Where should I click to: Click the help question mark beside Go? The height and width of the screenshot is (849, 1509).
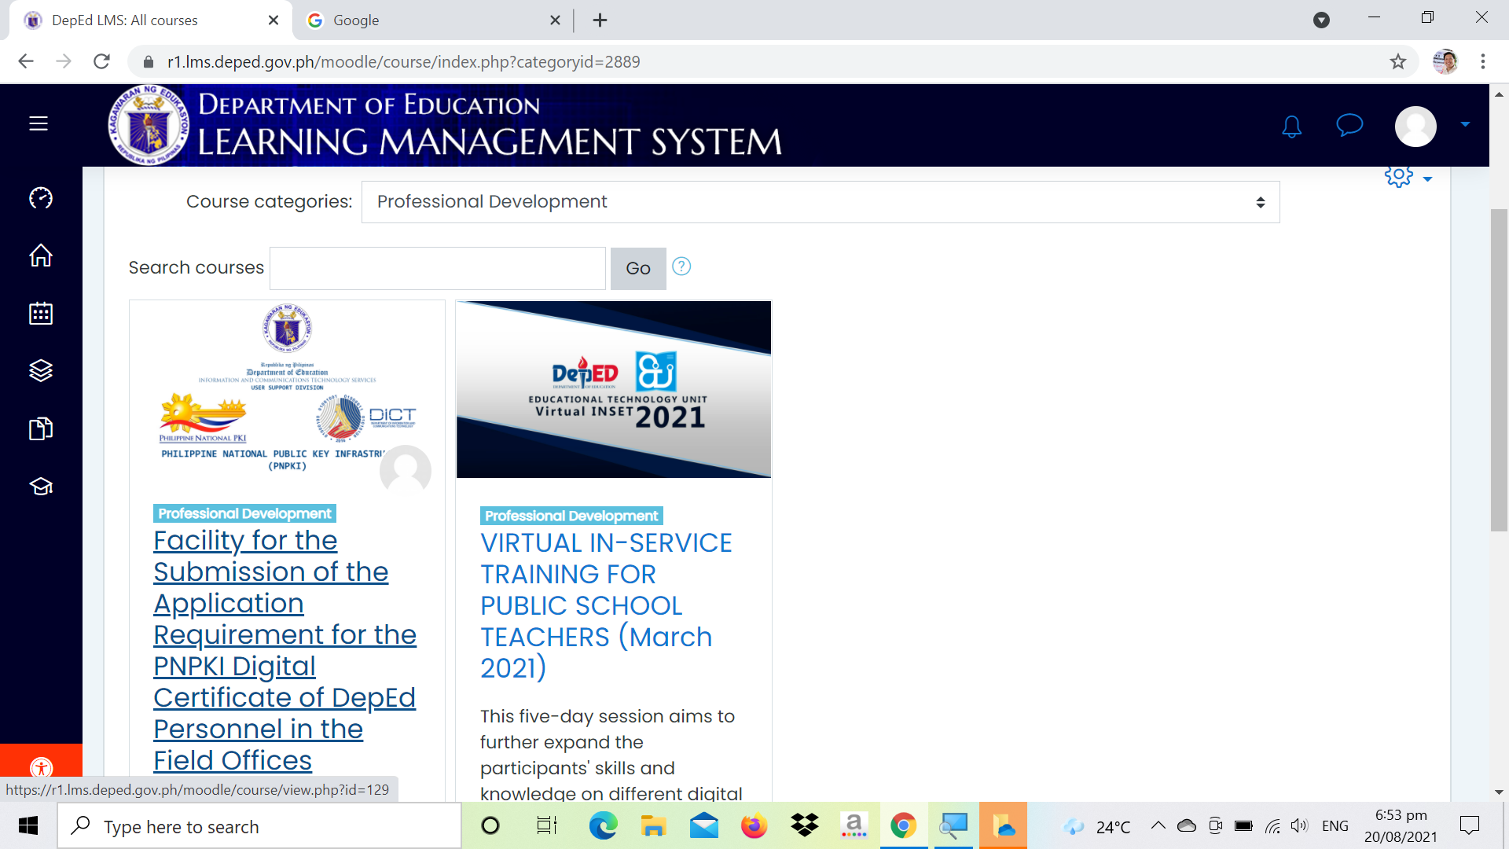pos(681,267)
